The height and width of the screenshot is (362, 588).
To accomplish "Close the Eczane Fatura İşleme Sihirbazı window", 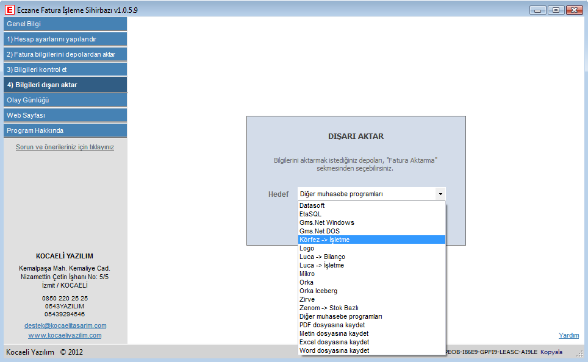I will (x=574, y=10).
